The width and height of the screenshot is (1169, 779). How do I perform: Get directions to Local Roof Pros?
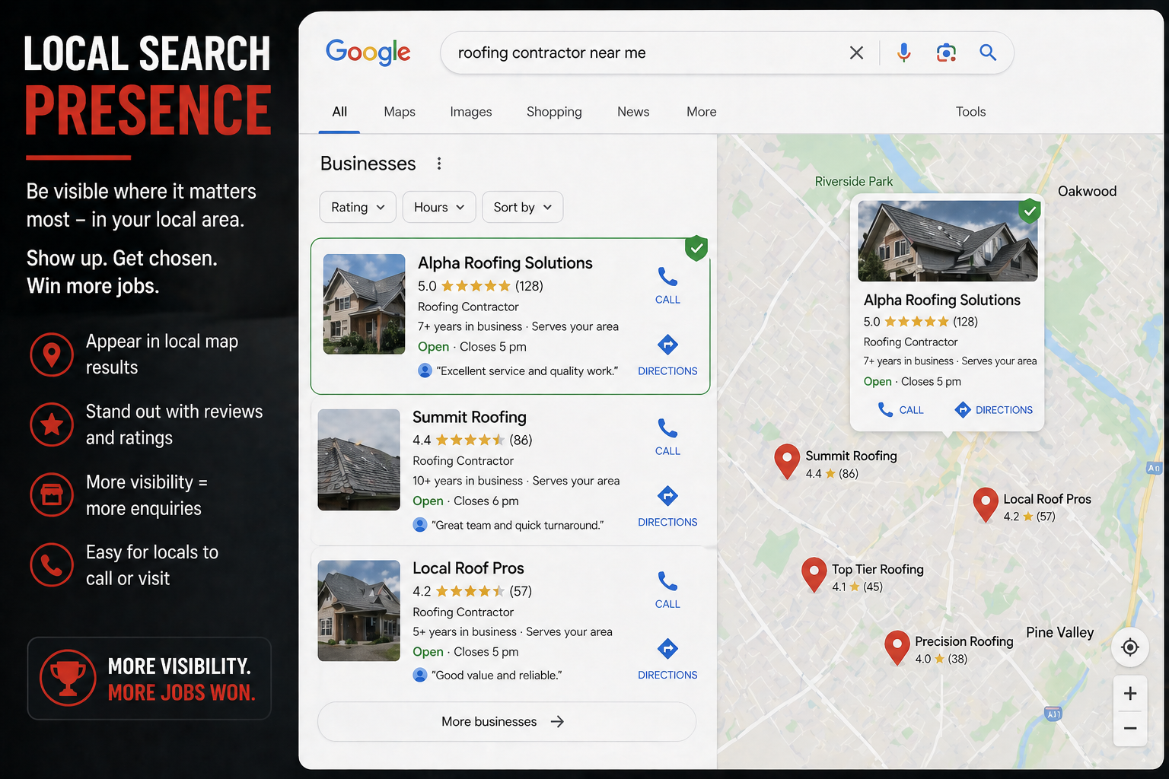pos(667,660)
